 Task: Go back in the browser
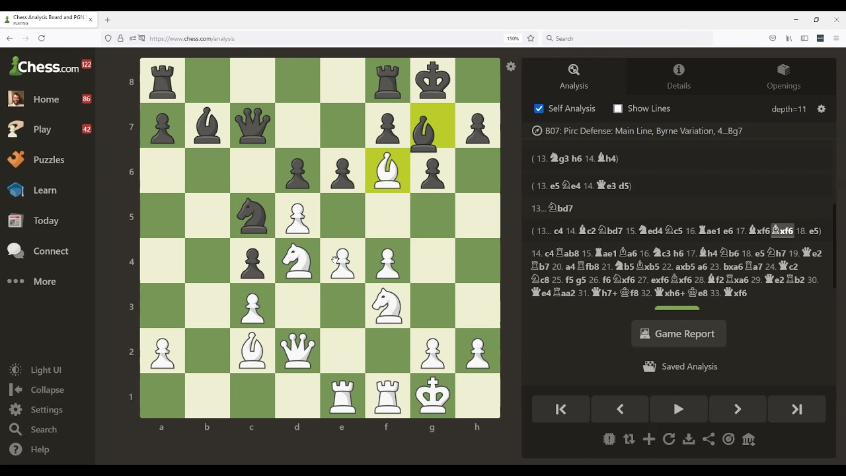10,38
